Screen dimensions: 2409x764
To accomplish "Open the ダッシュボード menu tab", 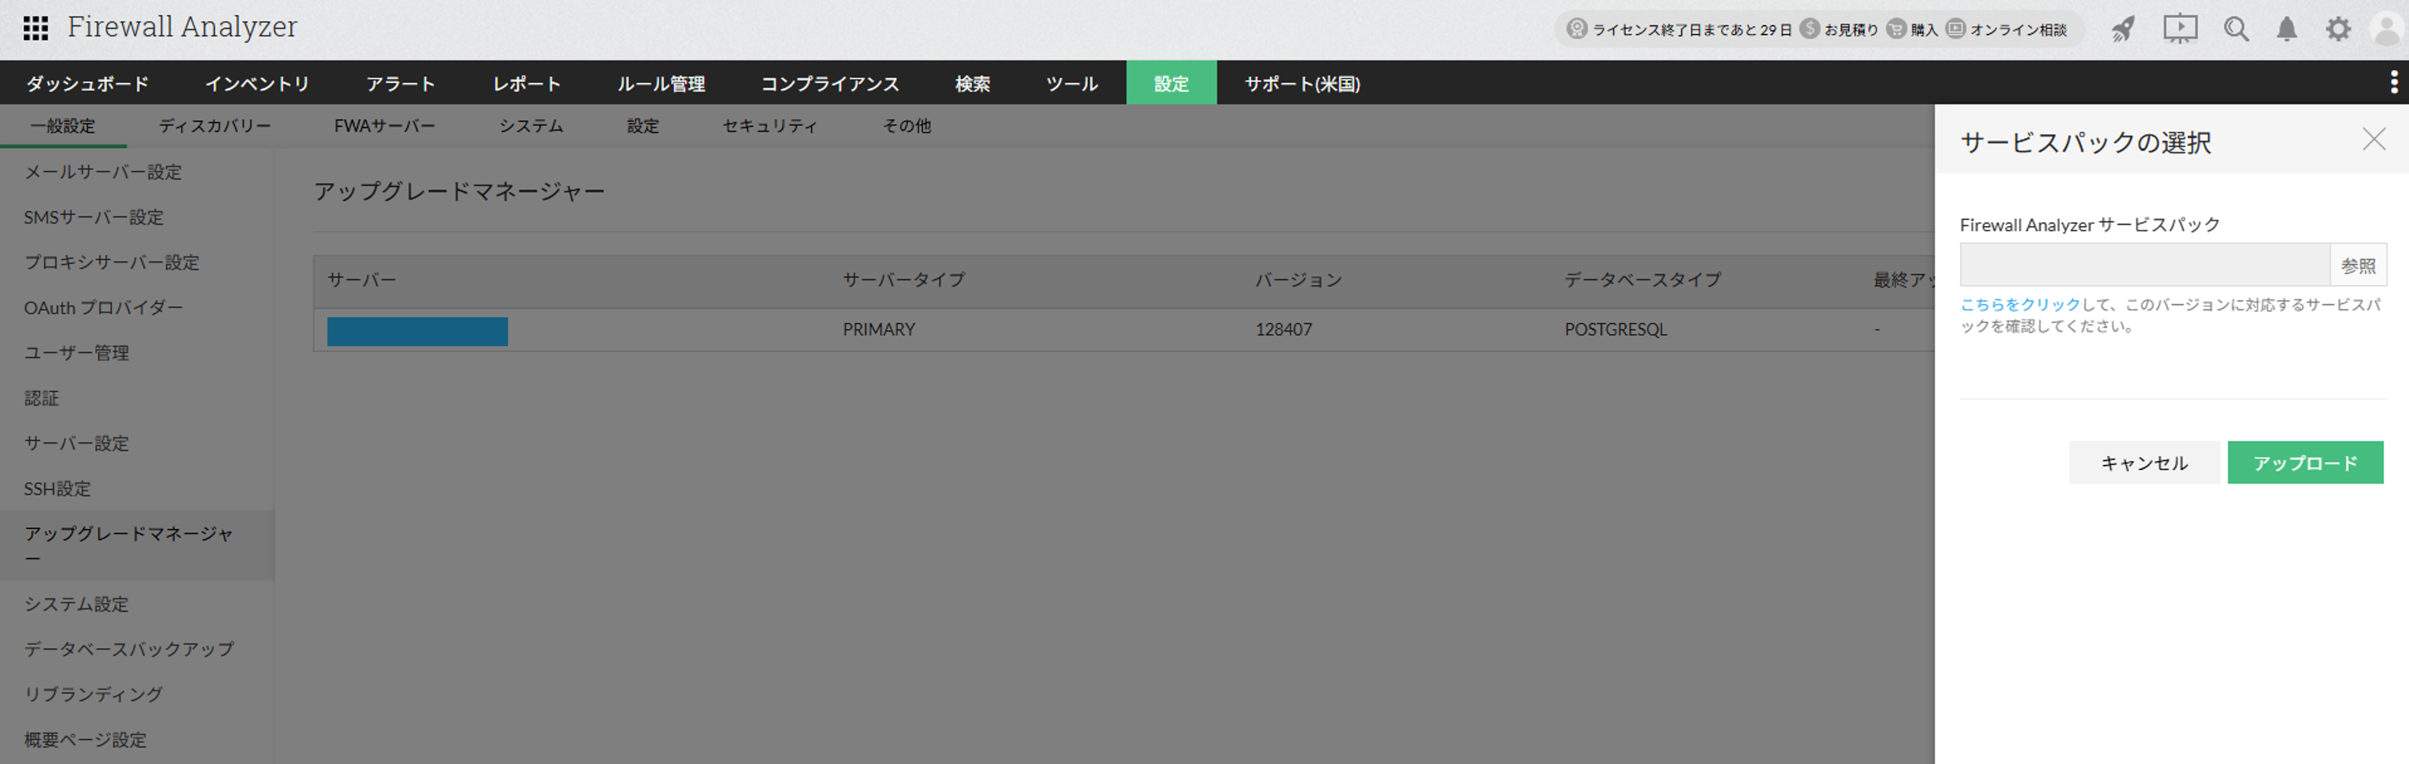I will (x=87, y=84).
